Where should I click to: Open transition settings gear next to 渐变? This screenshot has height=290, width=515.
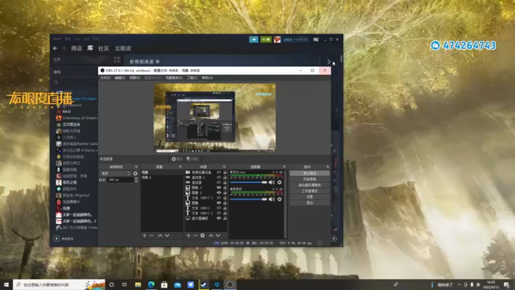pos(135,173)
